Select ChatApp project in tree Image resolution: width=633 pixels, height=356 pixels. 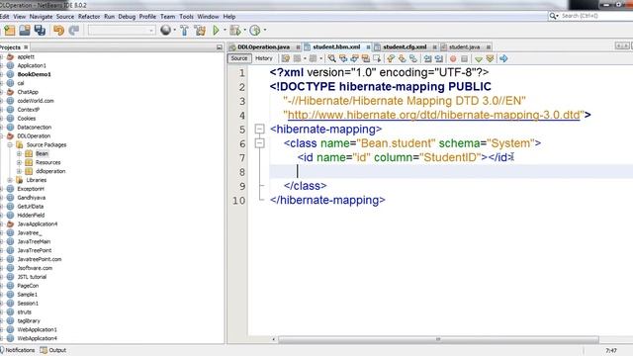tap(28, 92)
